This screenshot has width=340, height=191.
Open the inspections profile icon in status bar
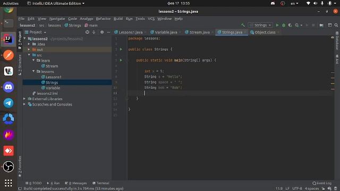pyautogui.click(x=329, y=189)
